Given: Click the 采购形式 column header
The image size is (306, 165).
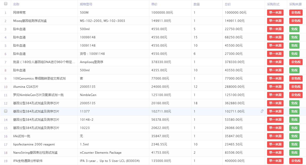Looking at the screenshot, I should 273,4.
